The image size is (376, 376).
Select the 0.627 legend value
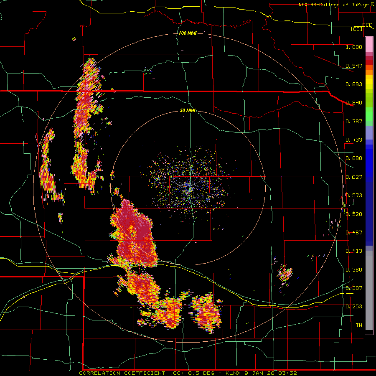point(354,177)
